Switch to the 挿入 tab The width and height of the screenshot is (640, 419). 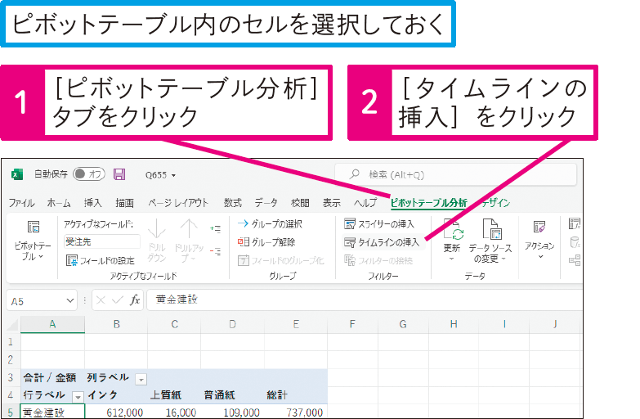(92, 203)
